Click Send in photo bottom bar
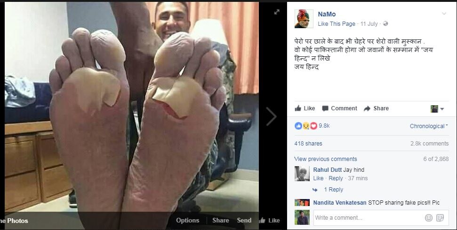The height and width of the screenshot is (230, 457). [244, 221]
